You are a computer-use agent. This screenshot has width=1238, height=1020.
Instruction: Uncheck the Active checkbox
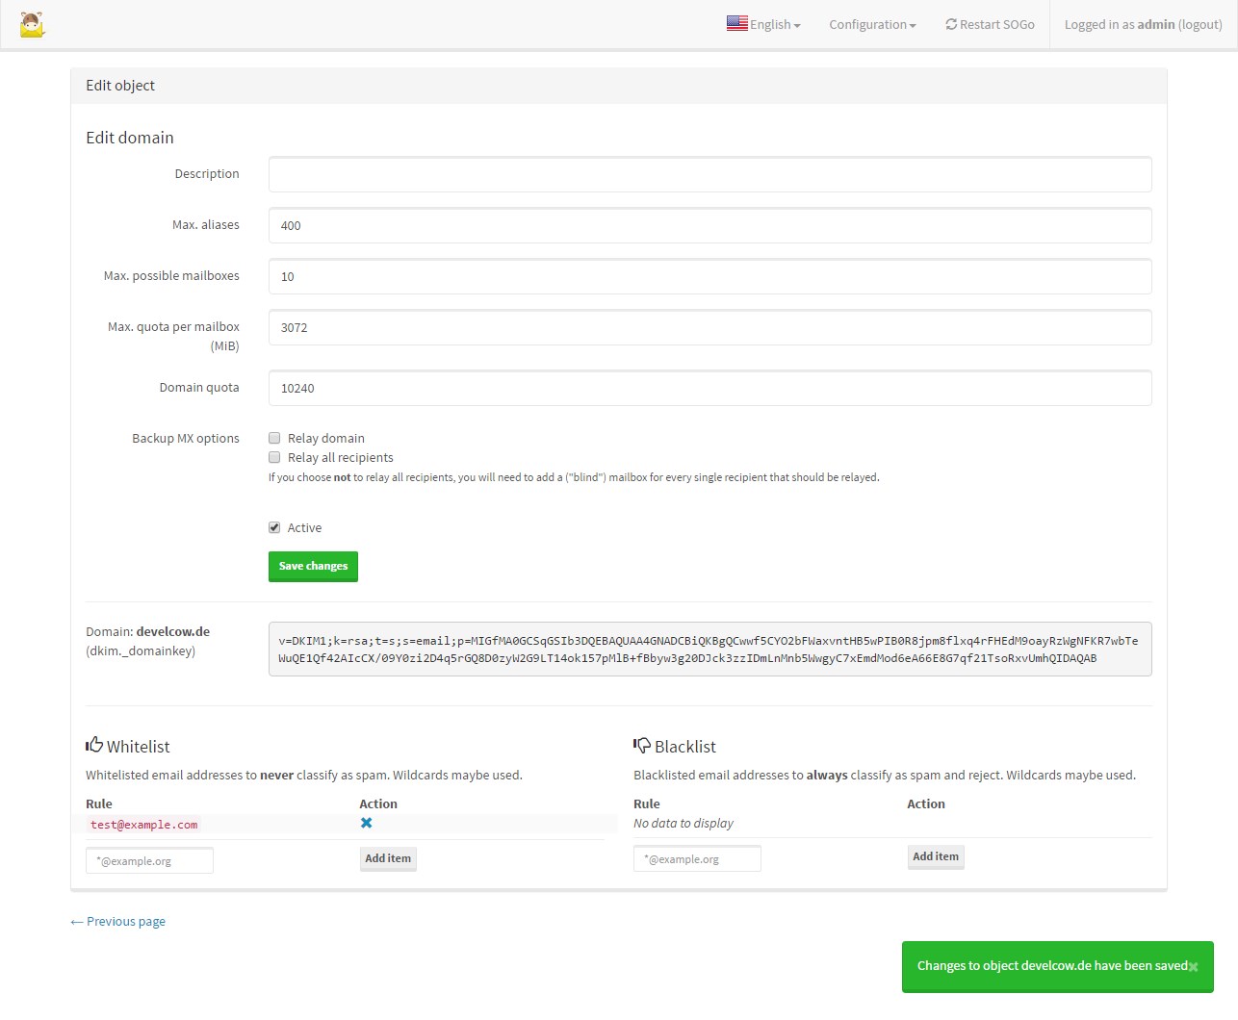tap(274, 526)
